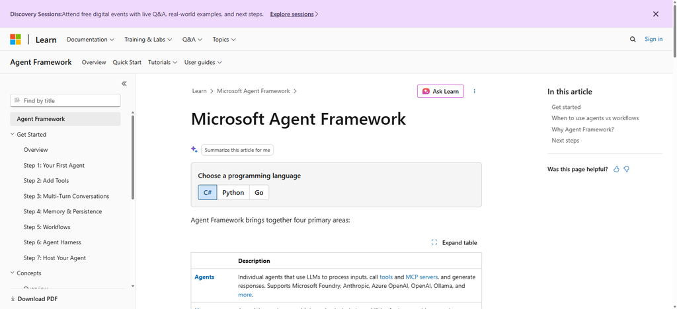
Task: Select Python programming language
Action: point(233,193)
